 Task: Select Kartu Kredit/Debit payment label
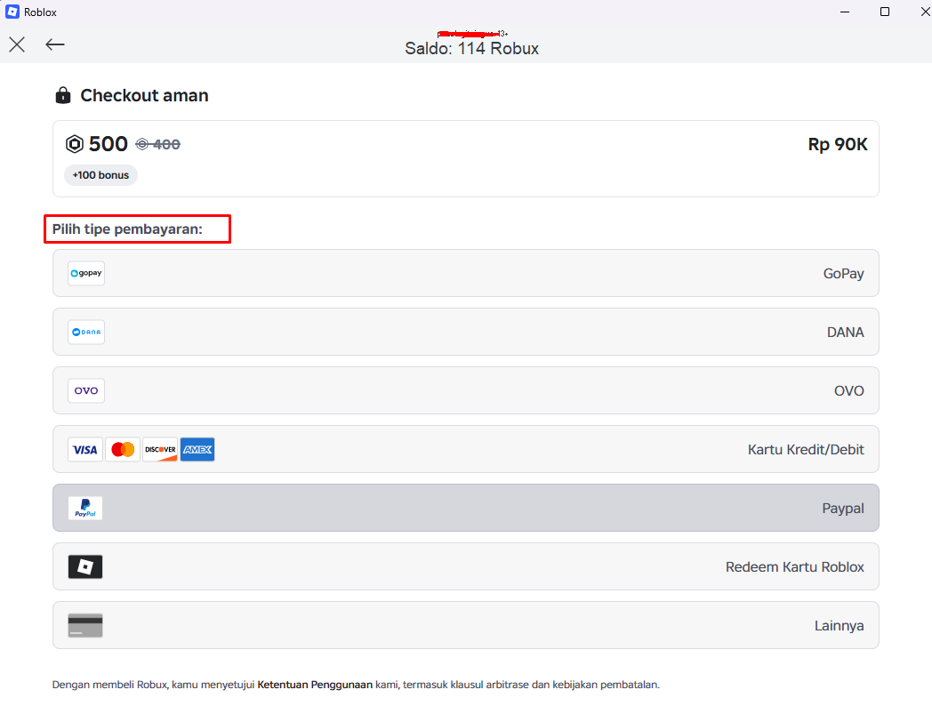[806, 450]
